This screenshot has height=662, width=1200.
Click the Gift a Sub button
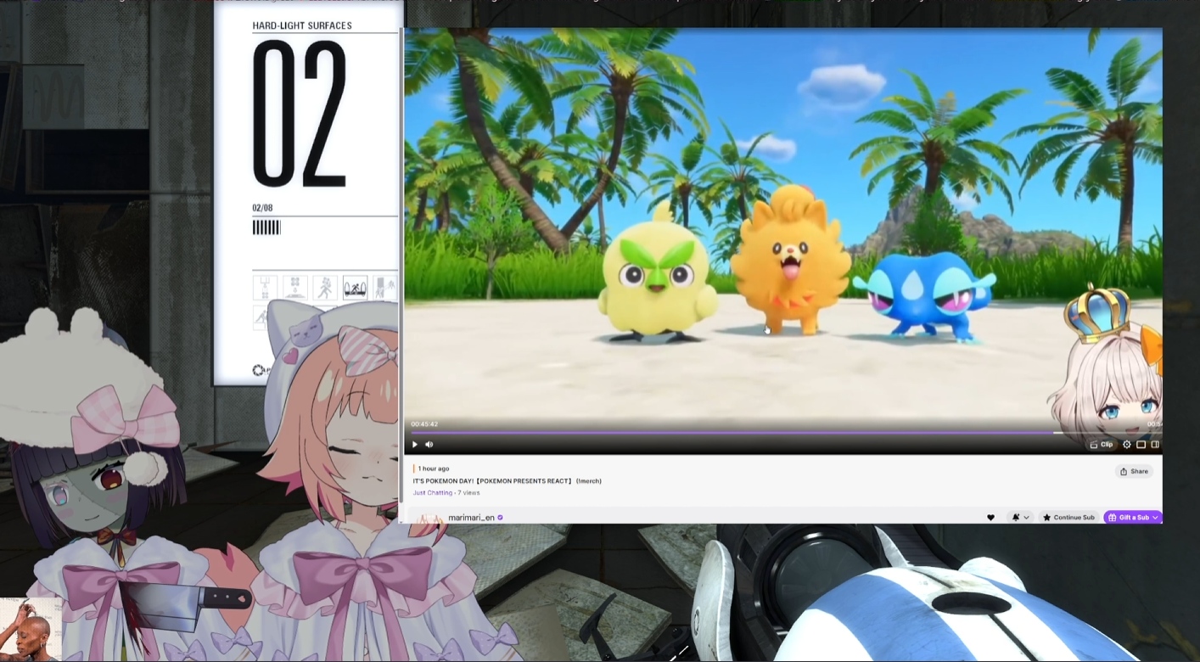(x=1133, y=517)
